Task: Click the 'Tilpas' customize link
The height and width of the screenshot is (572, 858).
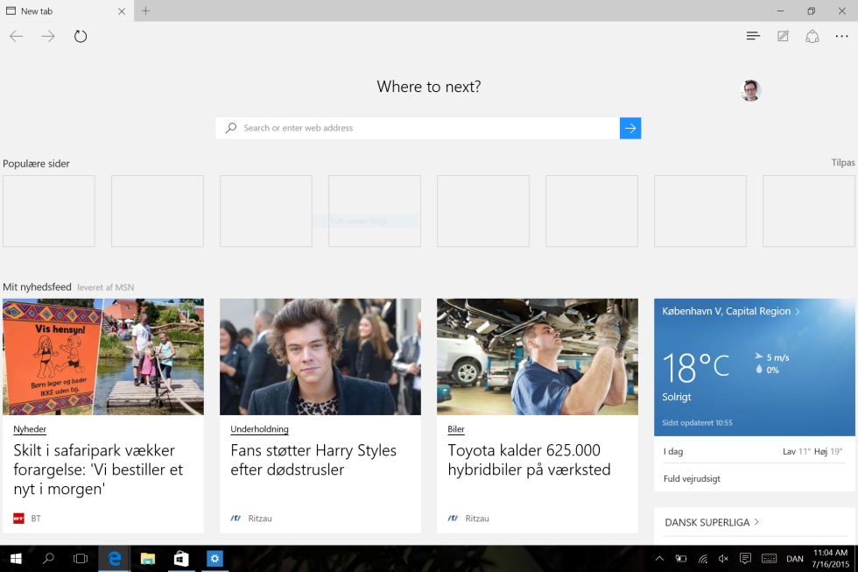Action: 842,163
